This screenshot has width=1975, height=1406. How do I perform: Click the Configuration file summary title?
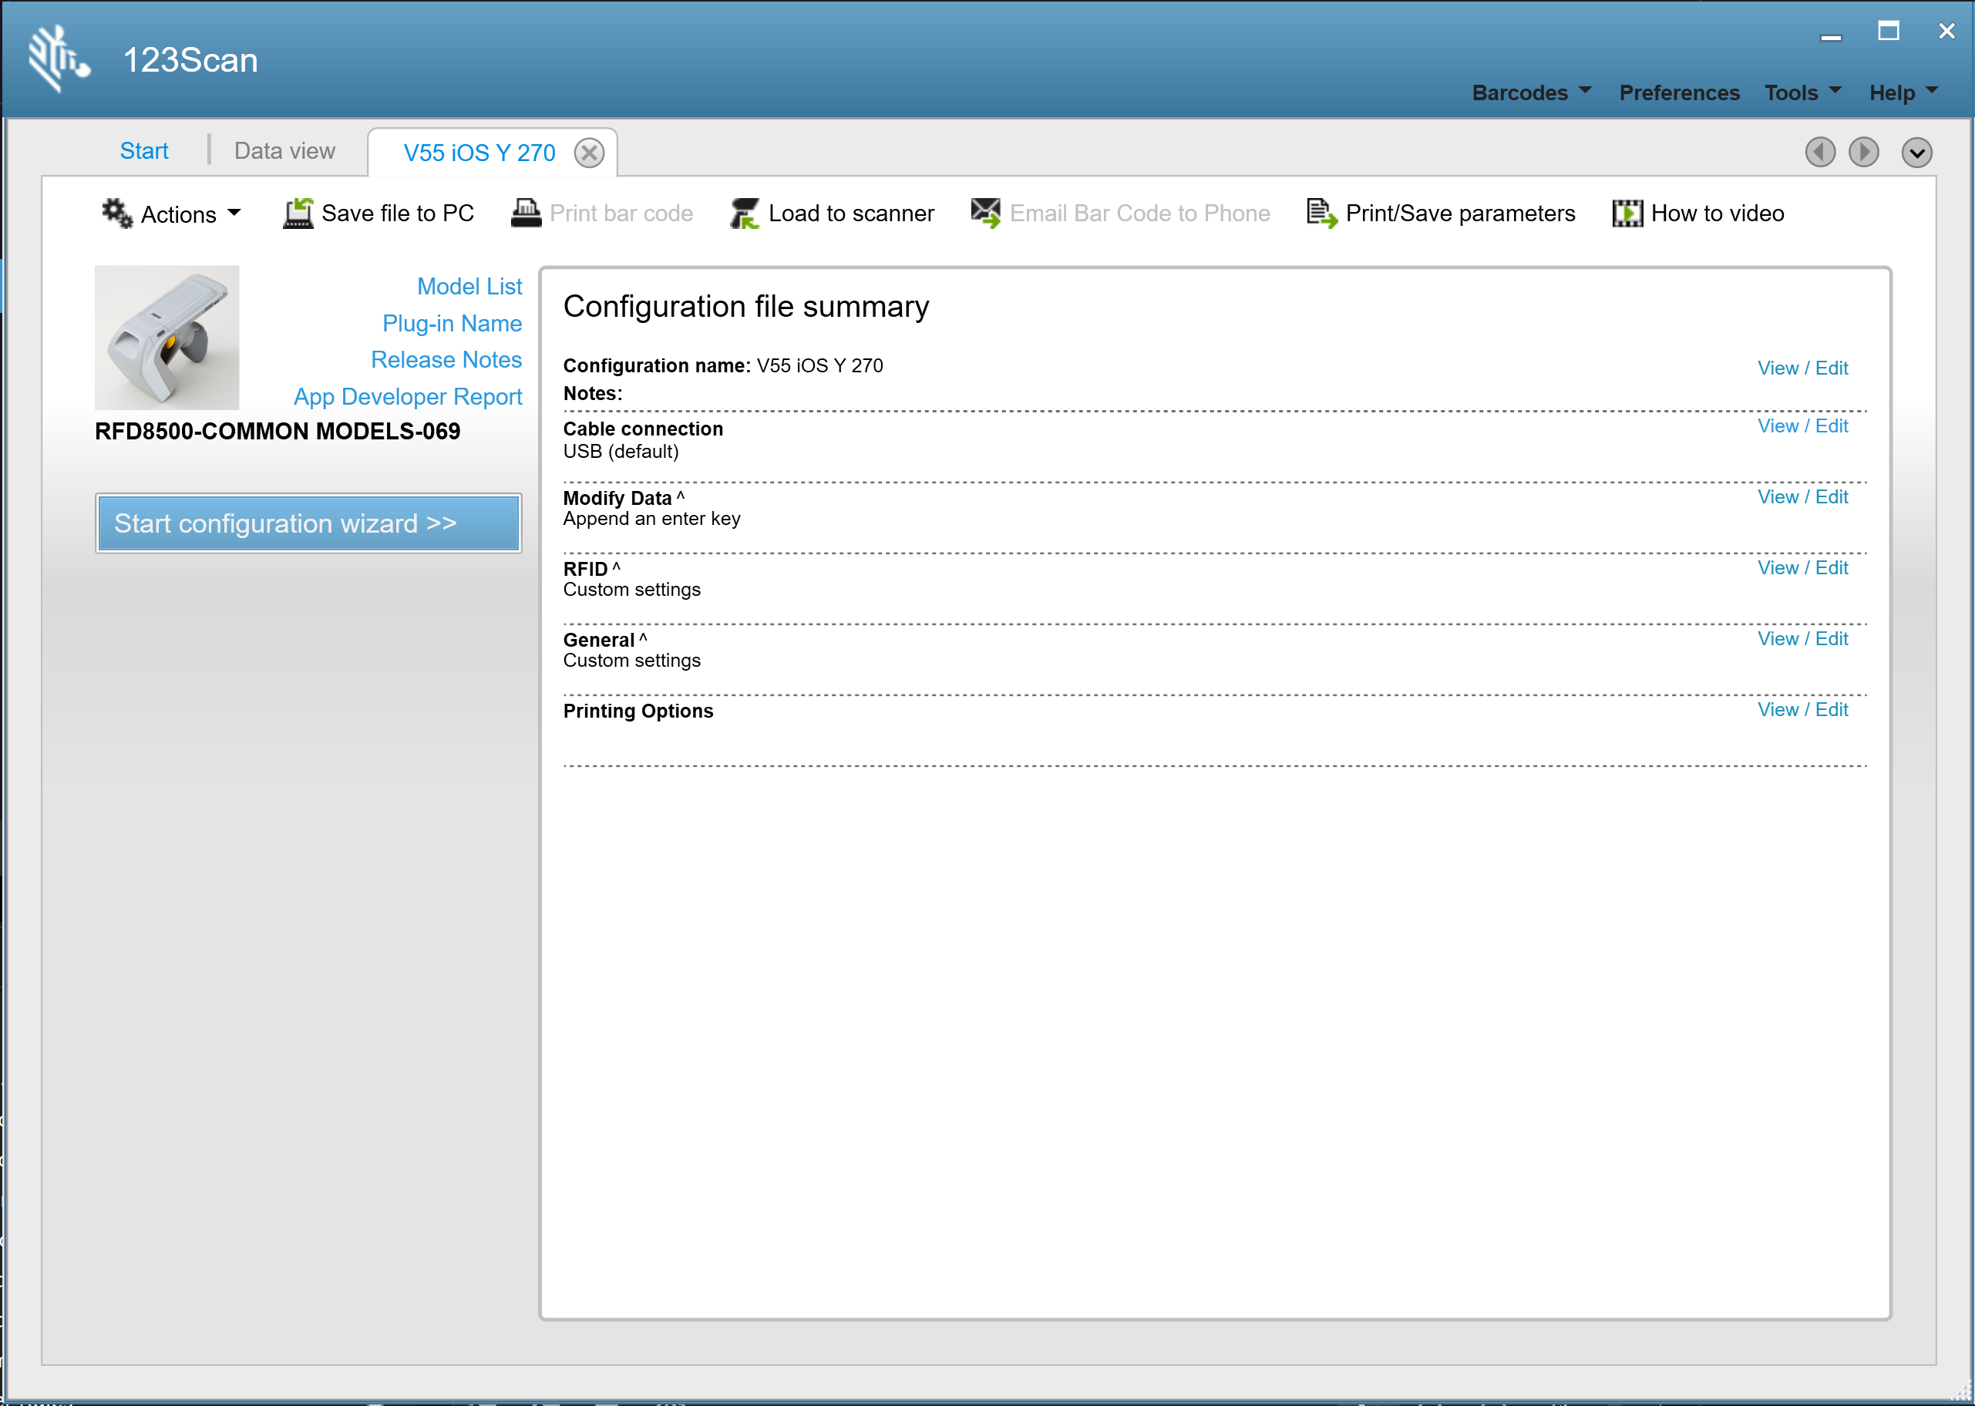pyautogui.click(x=745, y=307)
